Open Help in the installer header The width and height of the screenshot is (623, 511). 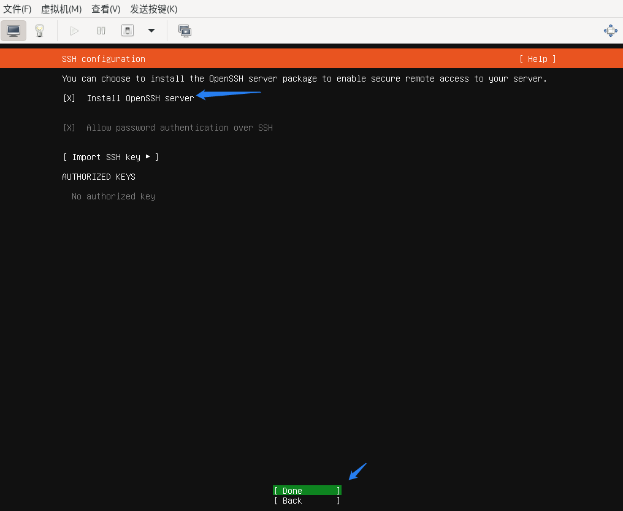tap(537, 59)
